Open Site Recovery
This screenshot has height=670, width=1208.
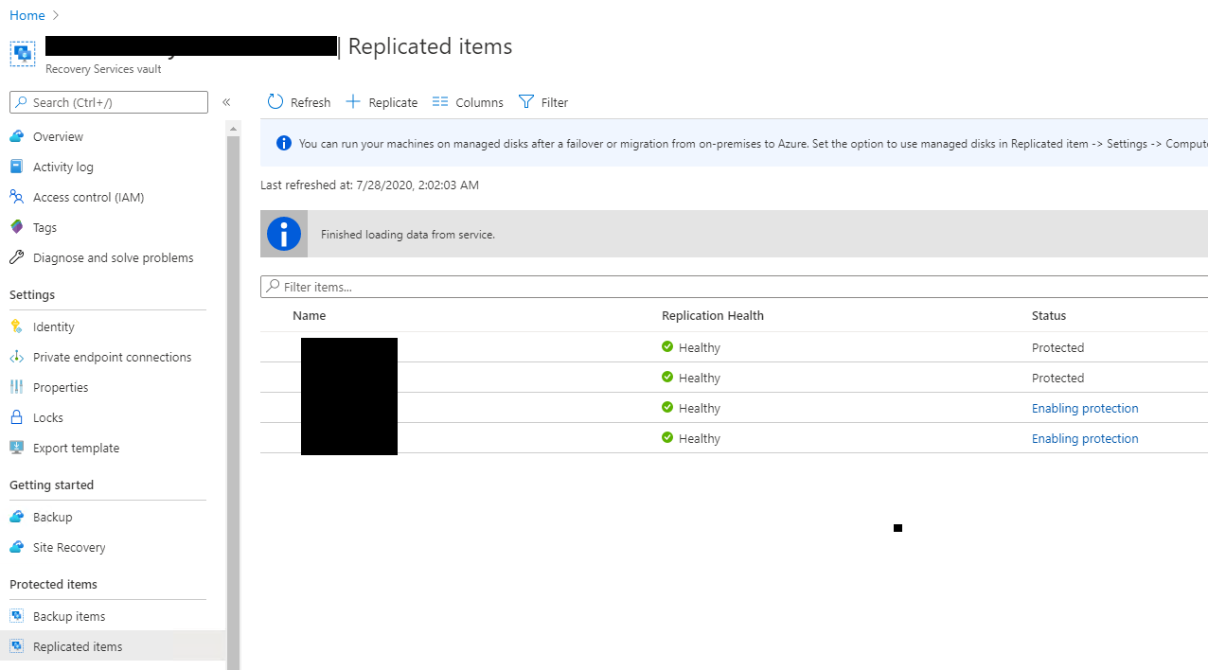[x=69, y=548]
